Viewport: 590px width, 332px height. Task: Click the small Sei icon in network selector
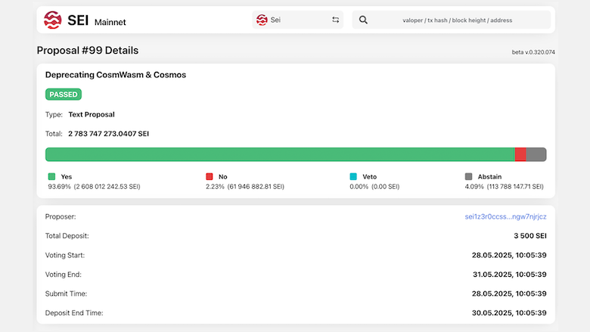(262, 20)
